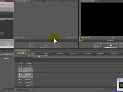Expand the Audio 3 track
This screenshot has width=123, height=92.
point(25,82)
